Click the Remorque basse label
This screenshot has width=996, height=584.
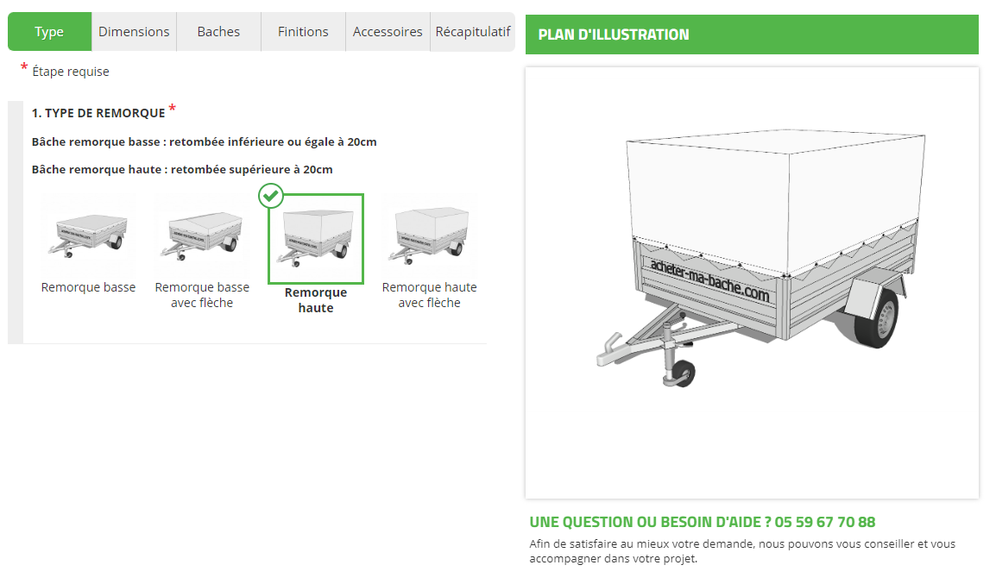(x=88, y=287)
